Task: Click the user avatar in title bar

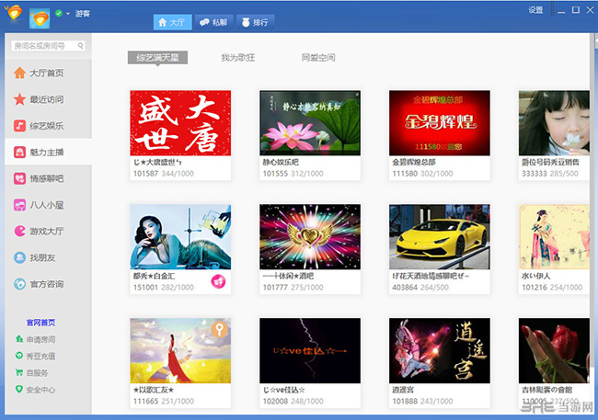Action: [x=40, y=19]
